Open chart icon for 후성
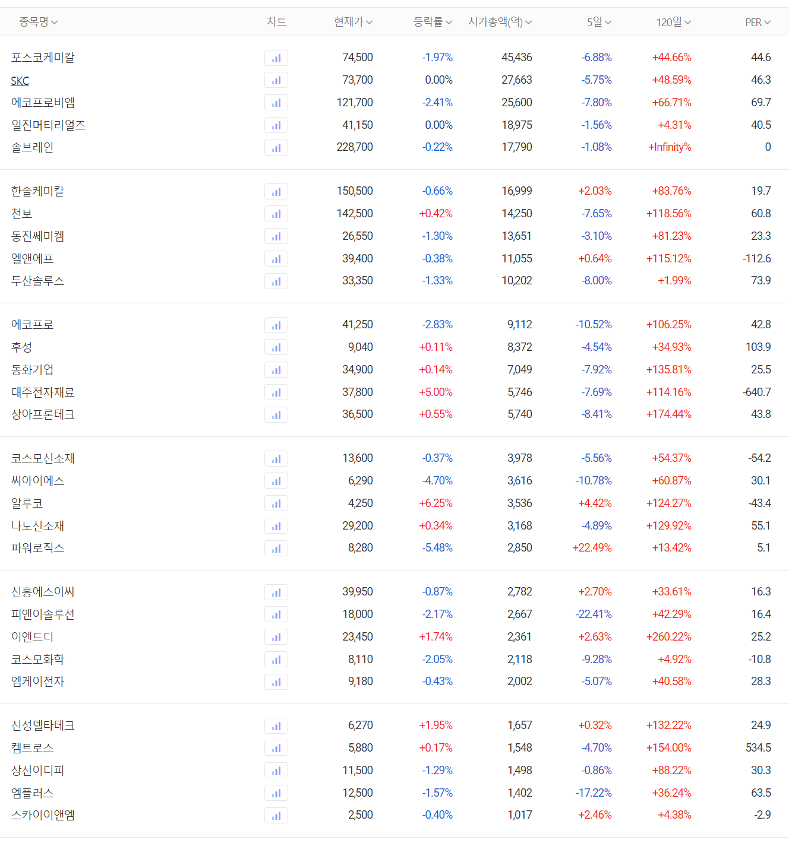789x843 pixels. (x=276, y=347)
